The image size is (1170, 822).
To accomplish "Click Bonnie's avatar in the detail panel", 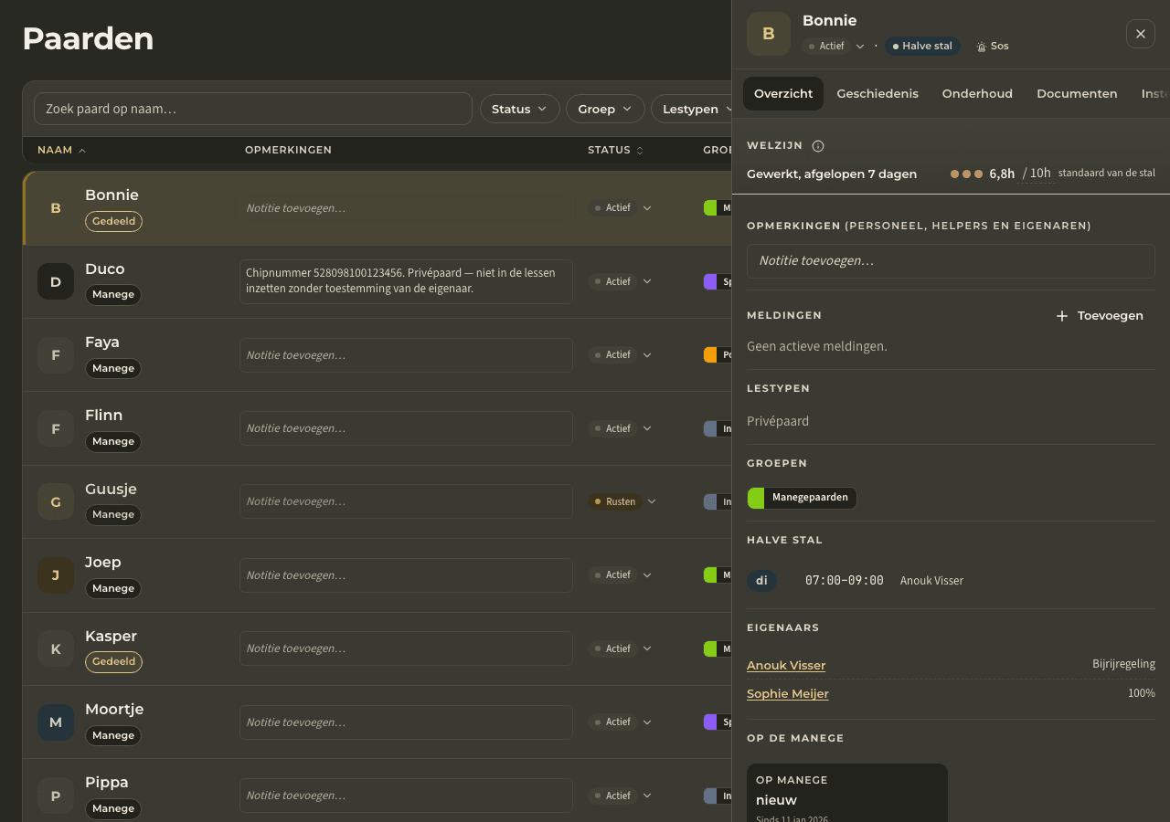I will 769,34.
